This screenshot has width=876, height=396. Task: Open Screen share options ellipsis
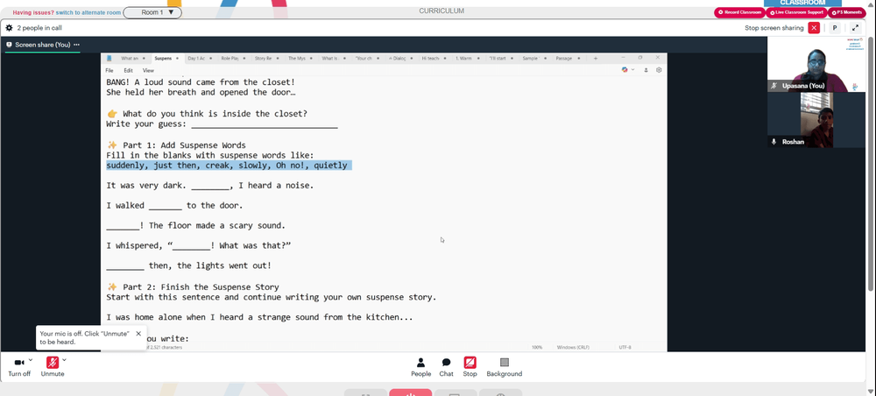[76, 45]
